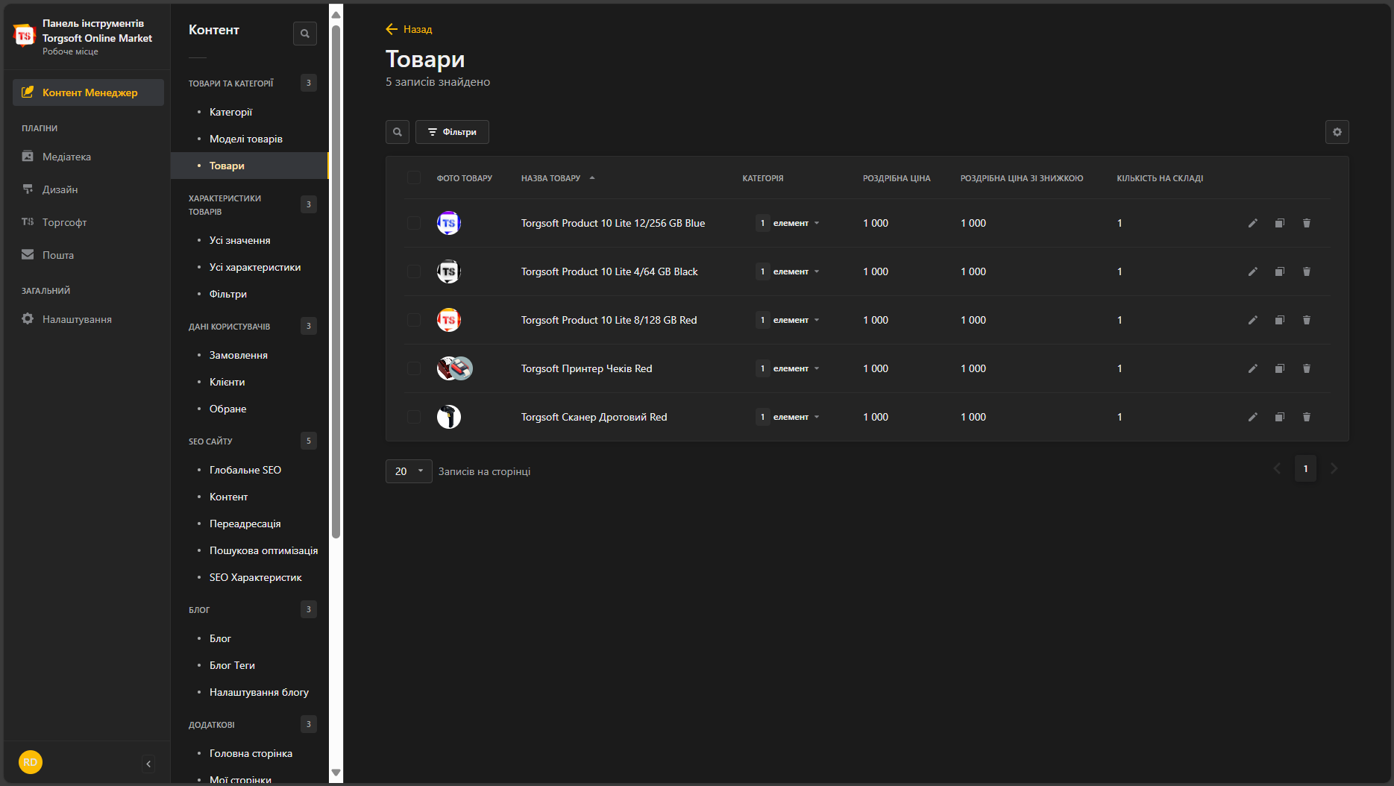Click photo thumbnail of Сканер Дротовий Red
Screen dimensions: 1394x786
pyautogui.click(x=449, y=417)
